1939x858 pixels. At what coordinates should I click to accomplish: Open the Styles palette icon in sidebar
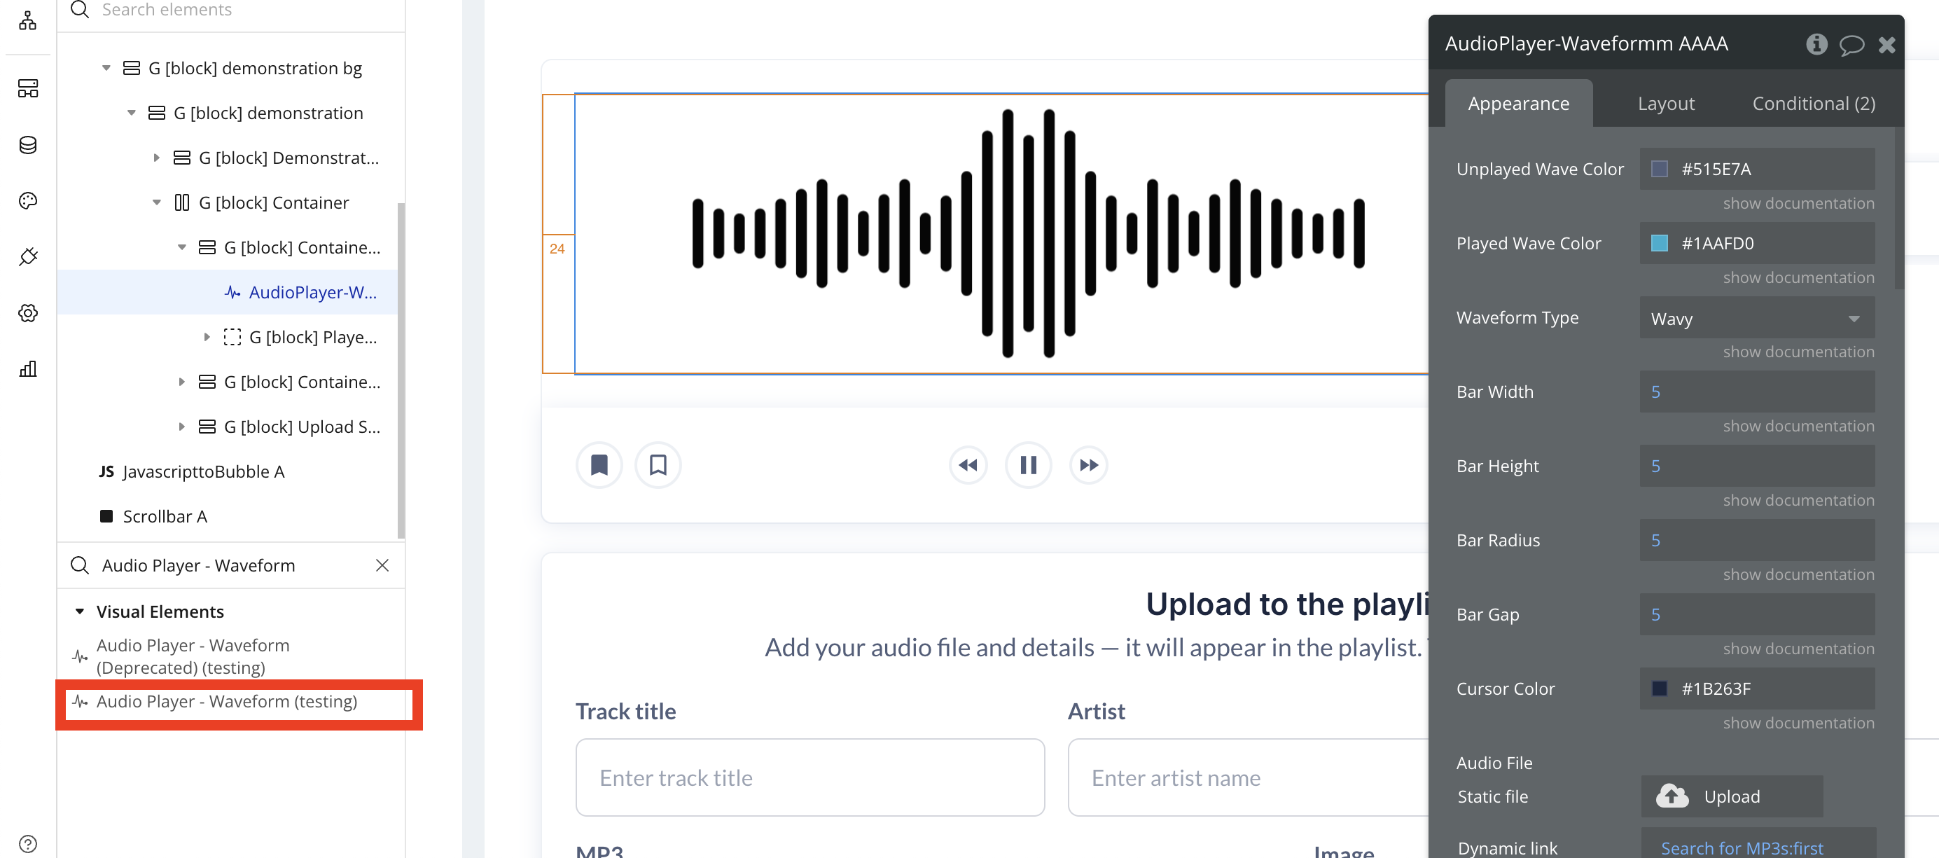28,200
